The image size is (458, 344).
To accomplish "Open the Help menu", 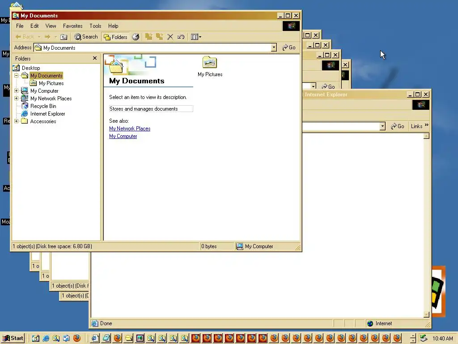I will point(113,26).
